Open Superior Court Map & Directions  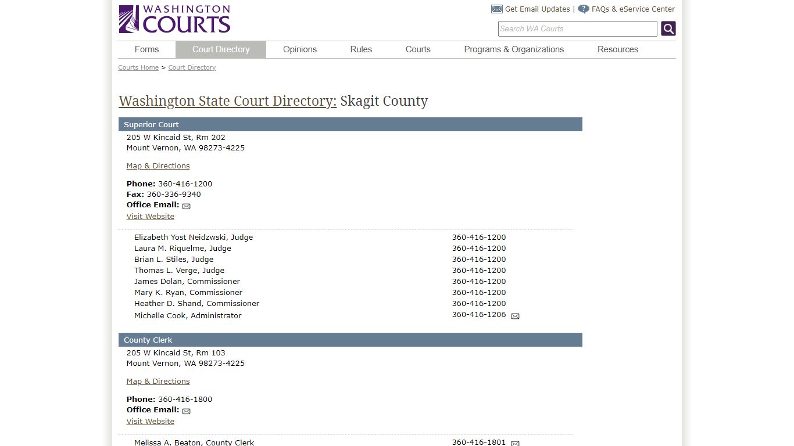pos(158,166)
